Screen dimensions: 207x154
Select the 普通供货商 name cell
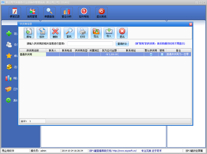[33, 54]
